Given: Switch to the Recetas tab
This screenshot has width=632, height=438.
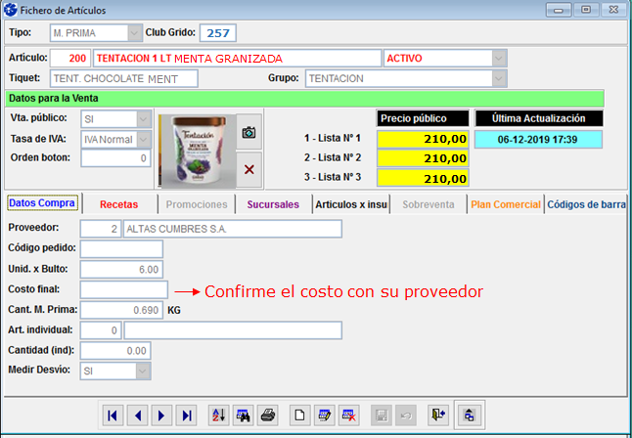Looking at the screenshot, I should click(x=118, y=204).
